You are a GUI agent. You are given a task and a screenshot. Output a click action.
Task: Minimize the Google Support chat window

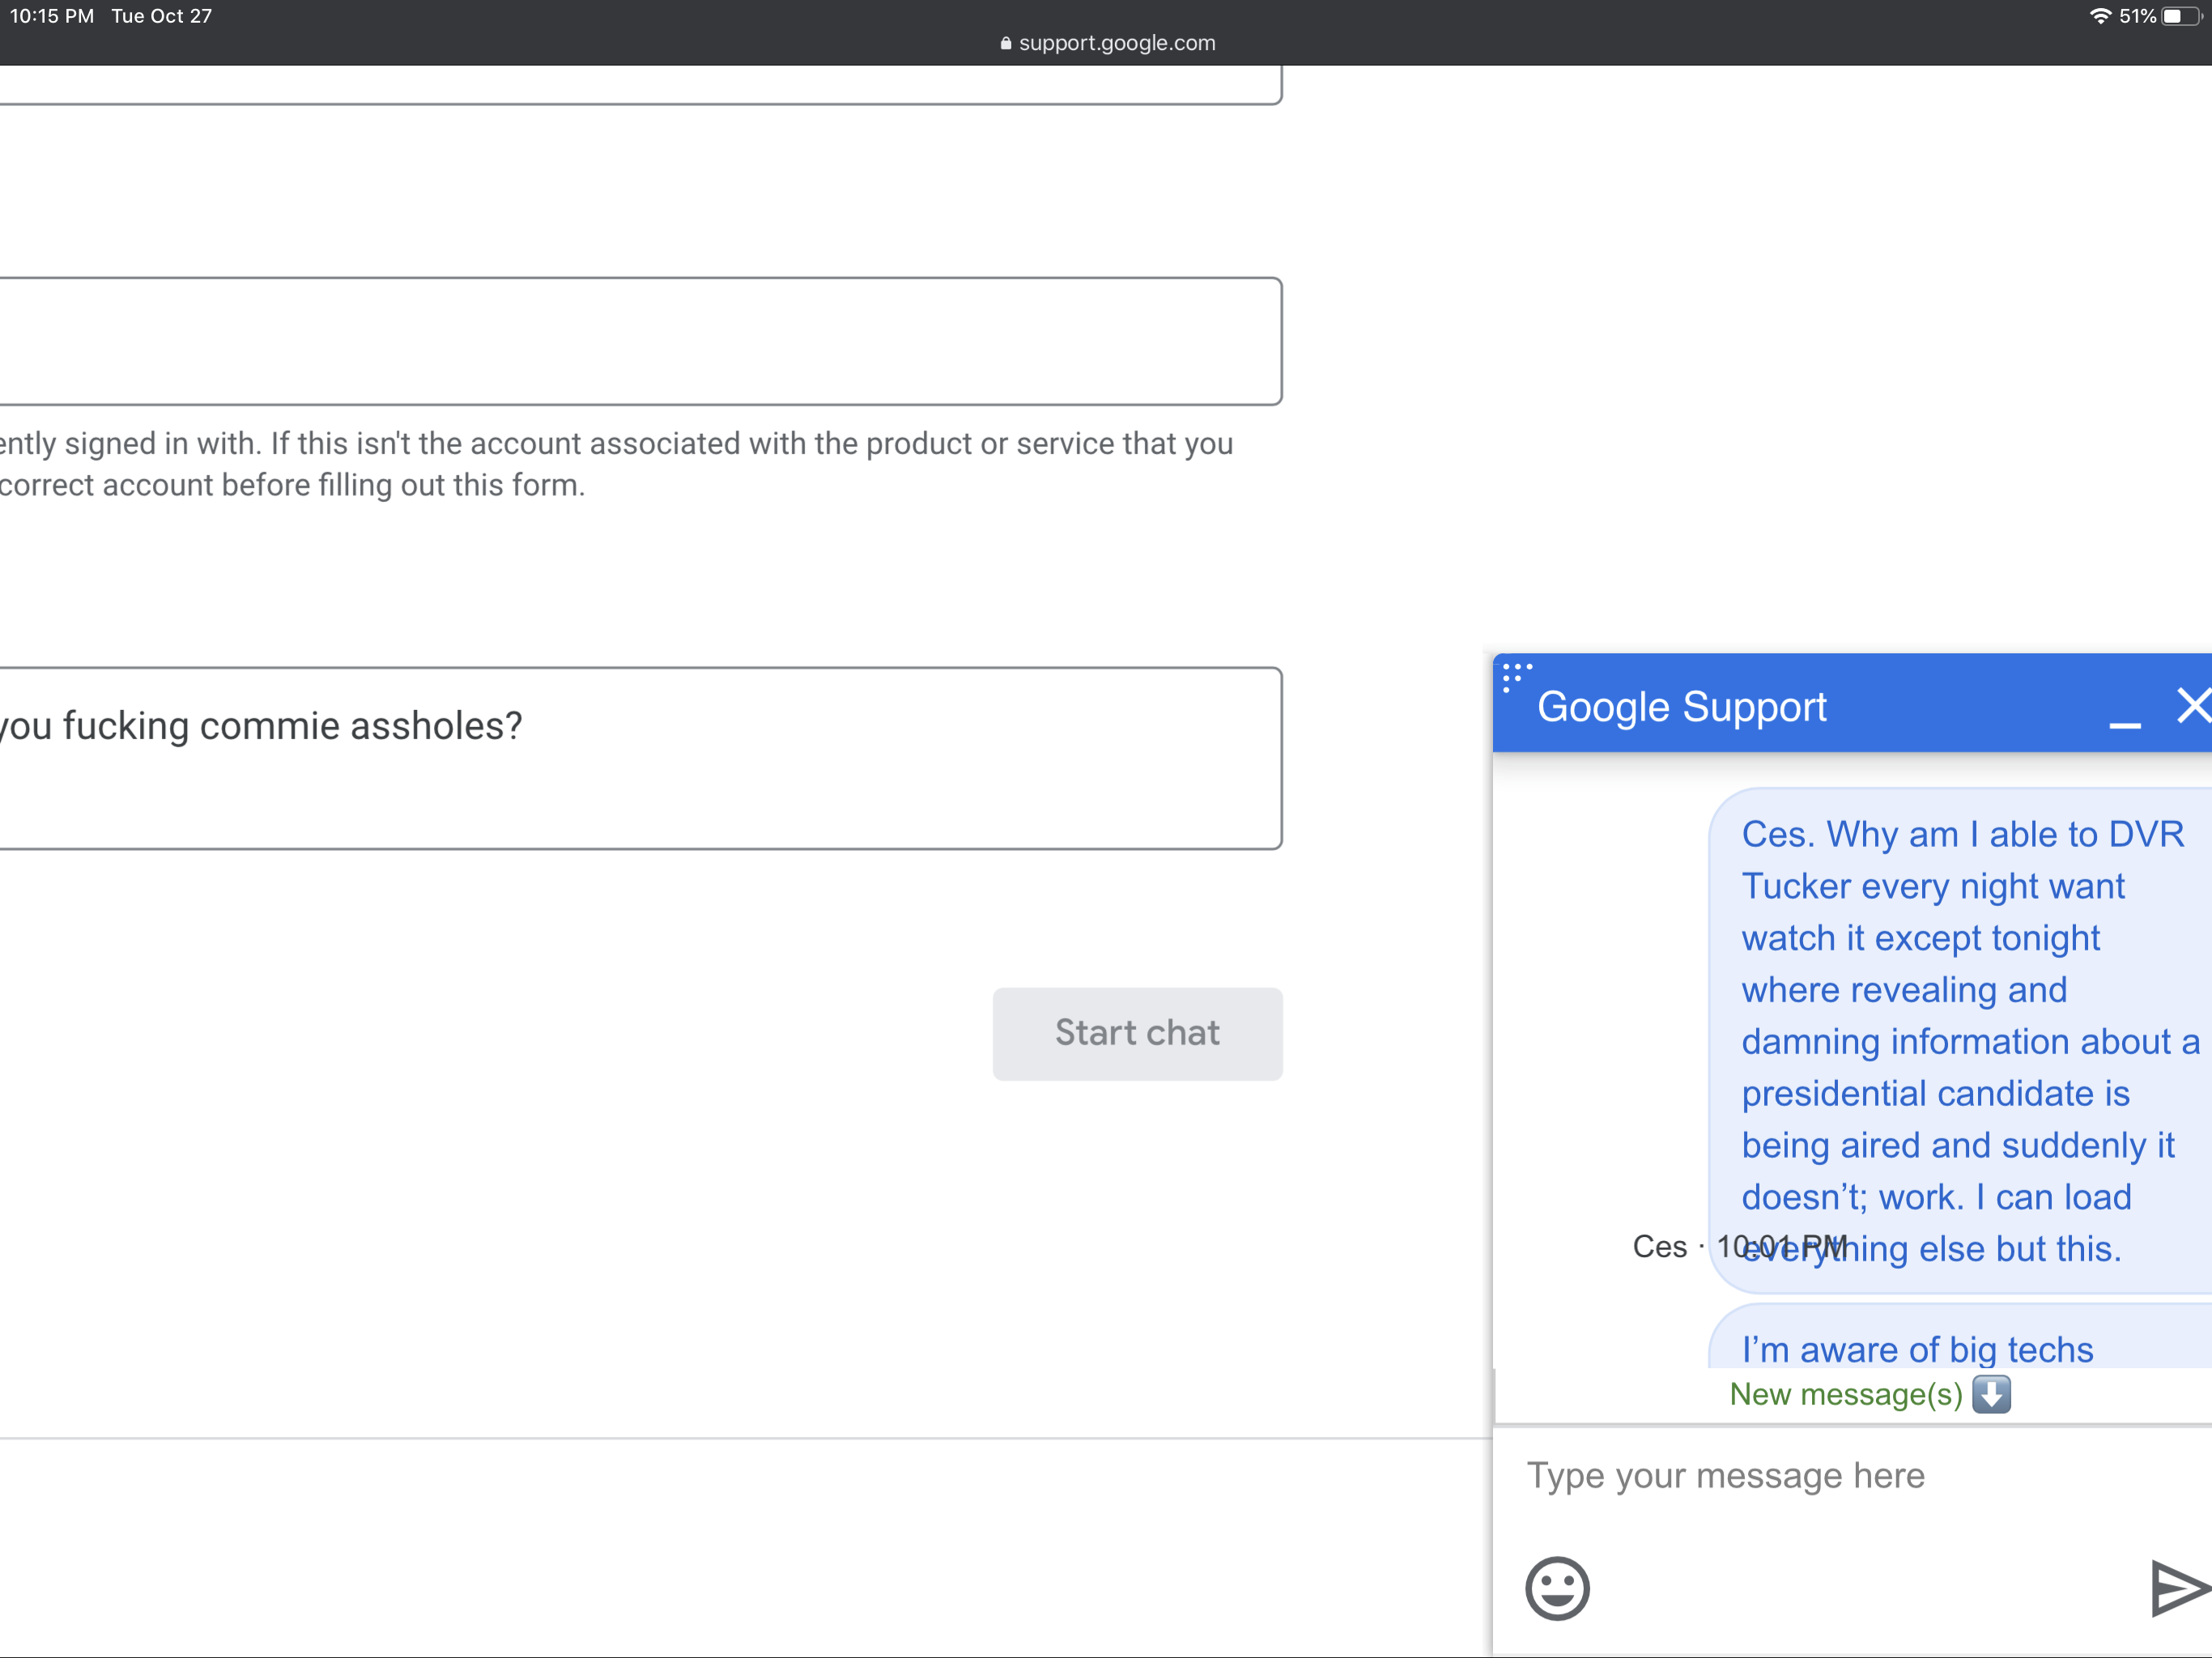[2125, 724]
